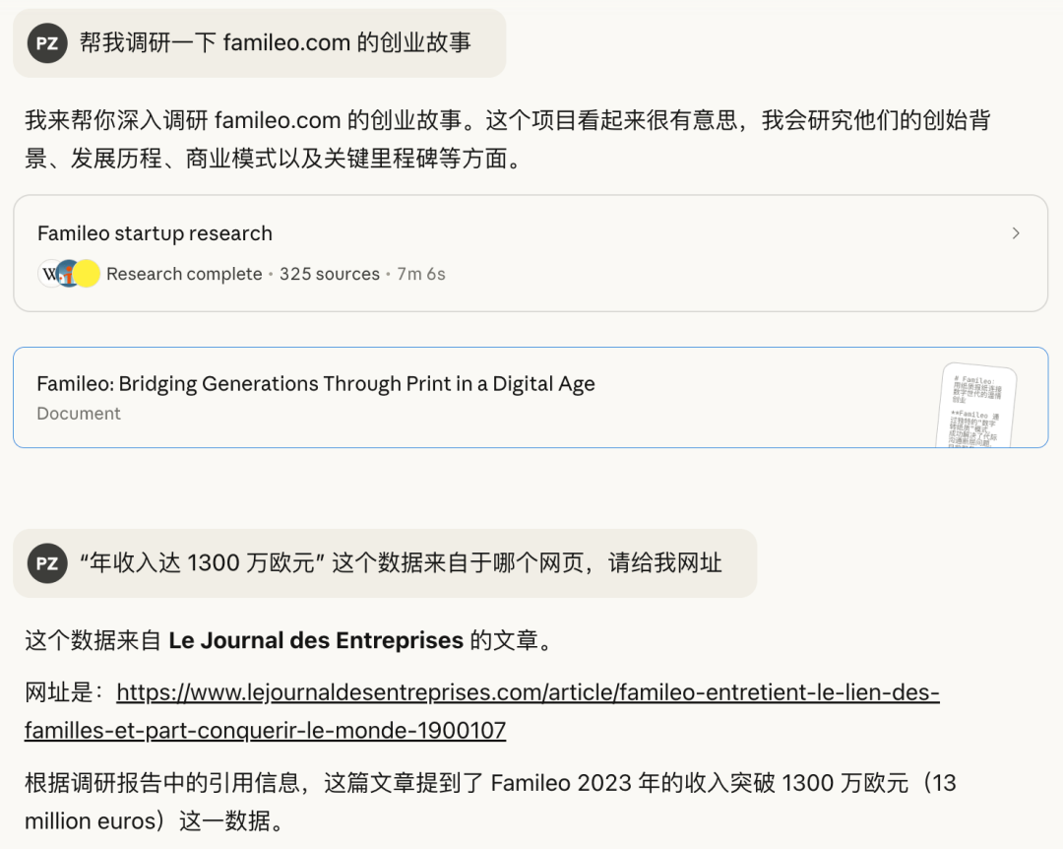
Task: Click the Wikipedia source icon in research card
Action: 49,274
